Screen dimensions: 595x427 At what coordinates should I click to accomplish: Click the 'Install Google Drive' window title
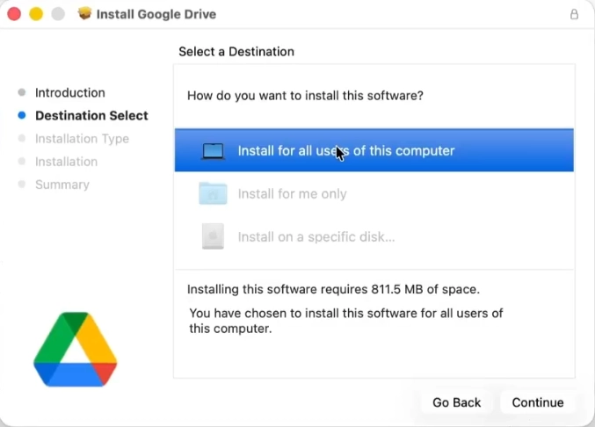[156, 14]
